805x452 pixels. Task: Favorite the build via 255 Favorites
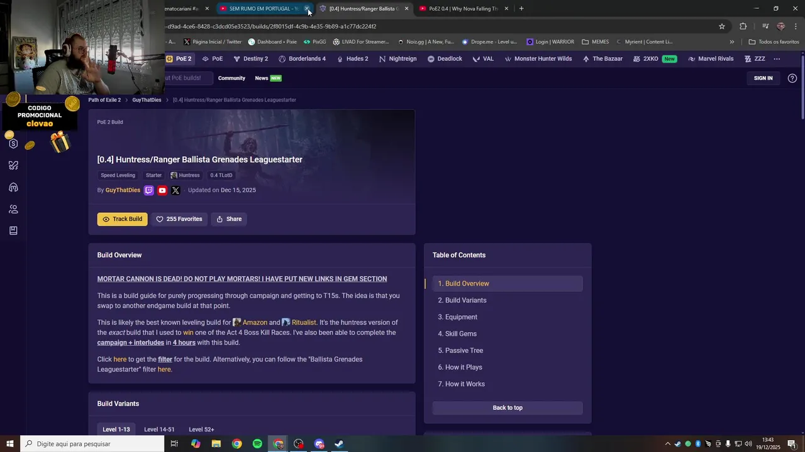(179, 219)
